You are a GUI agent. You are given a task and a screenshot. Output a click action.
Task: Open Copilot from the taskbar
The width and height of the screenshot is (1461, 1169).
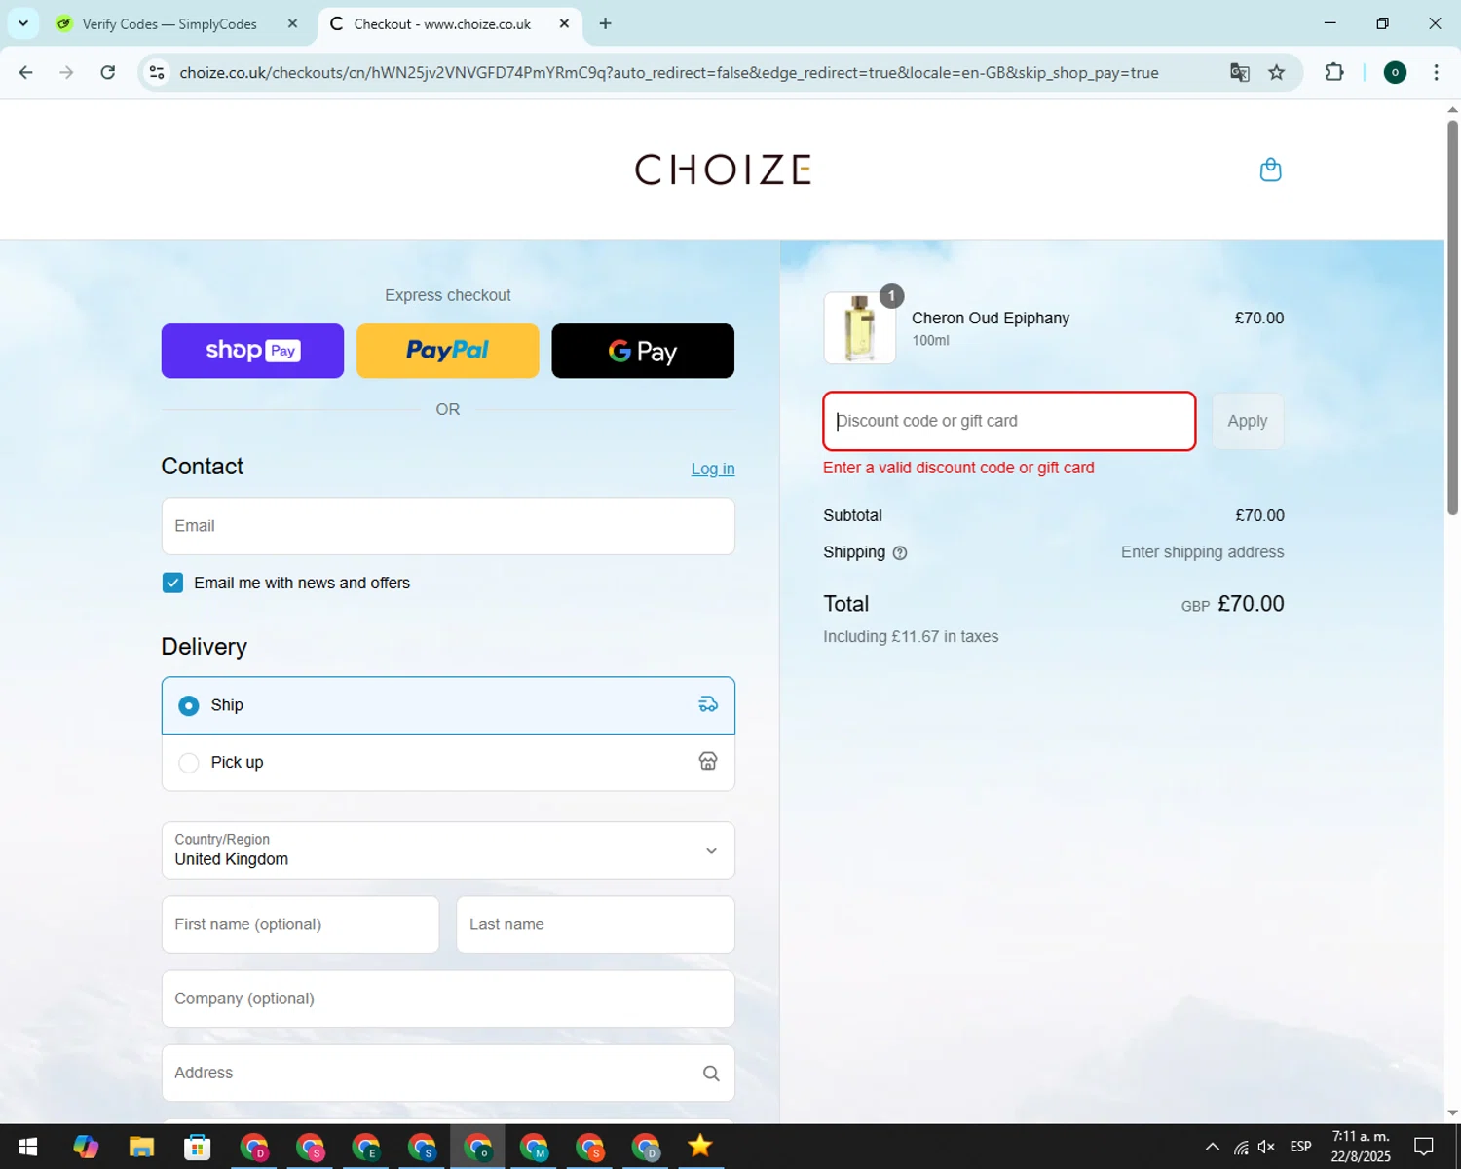[86, 1147]
